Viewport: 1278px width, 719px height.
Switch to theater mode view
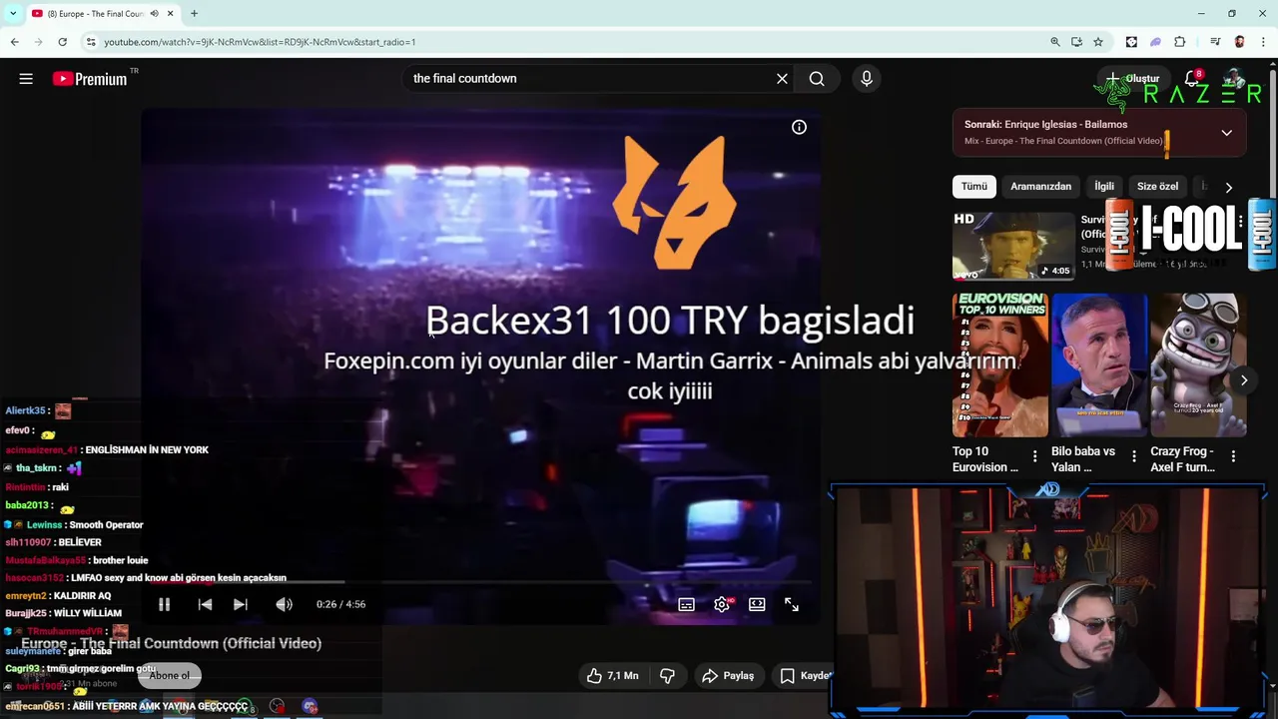click(x=757, y=604)
